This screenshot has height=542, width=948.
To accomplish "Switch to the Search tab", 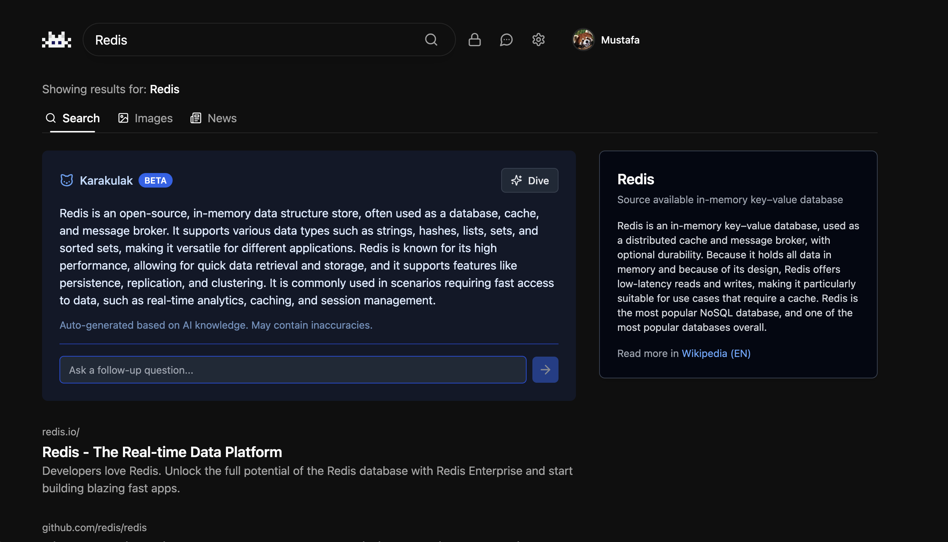I will [73, 118].
